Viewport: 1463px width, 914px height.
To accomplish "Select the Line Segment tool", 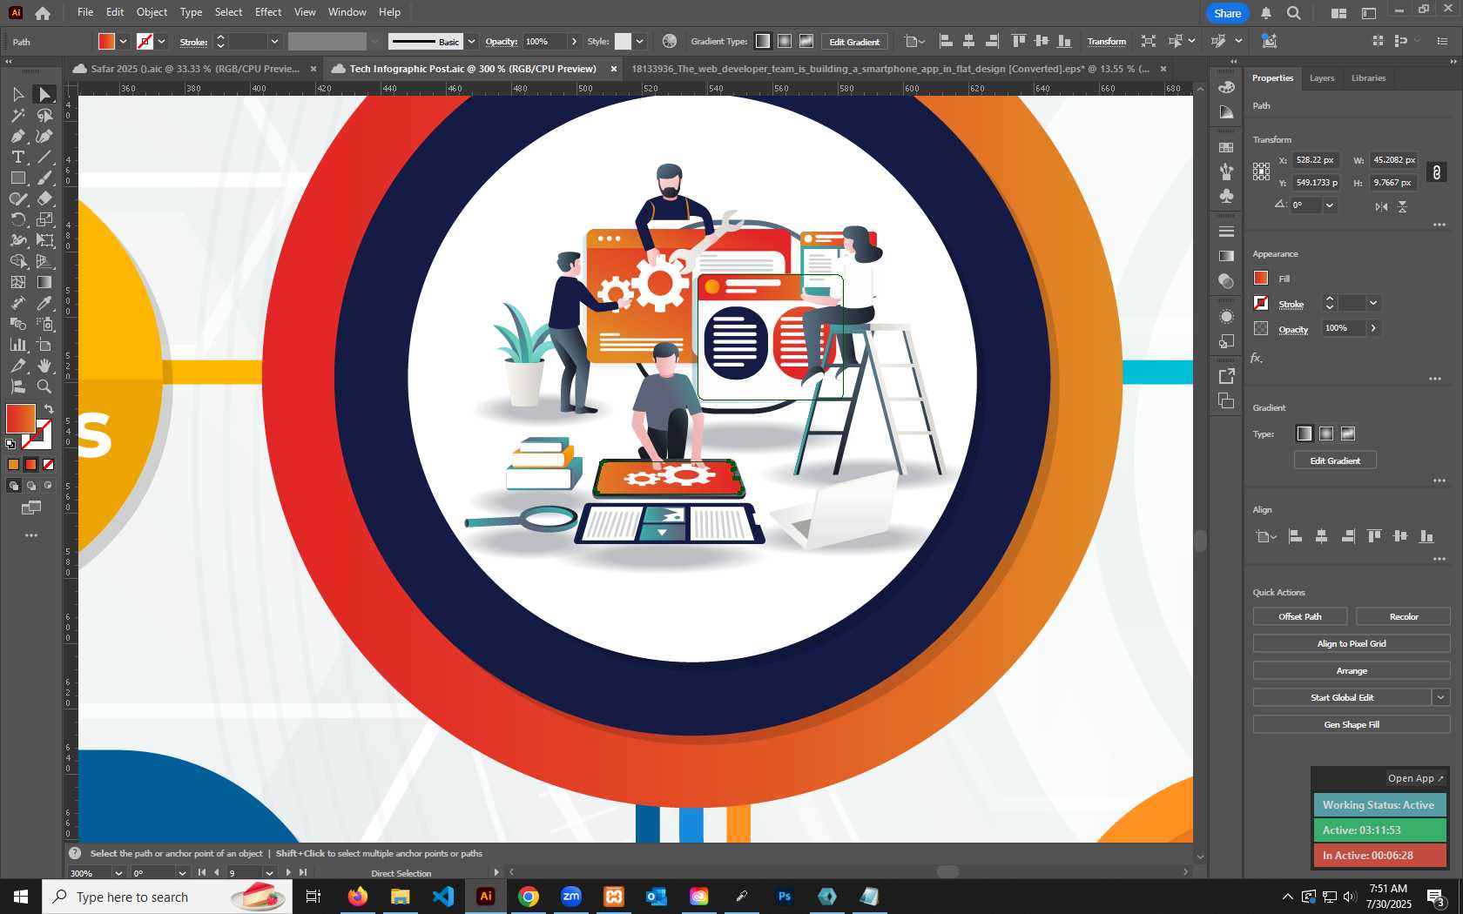I will coord(44,157).
